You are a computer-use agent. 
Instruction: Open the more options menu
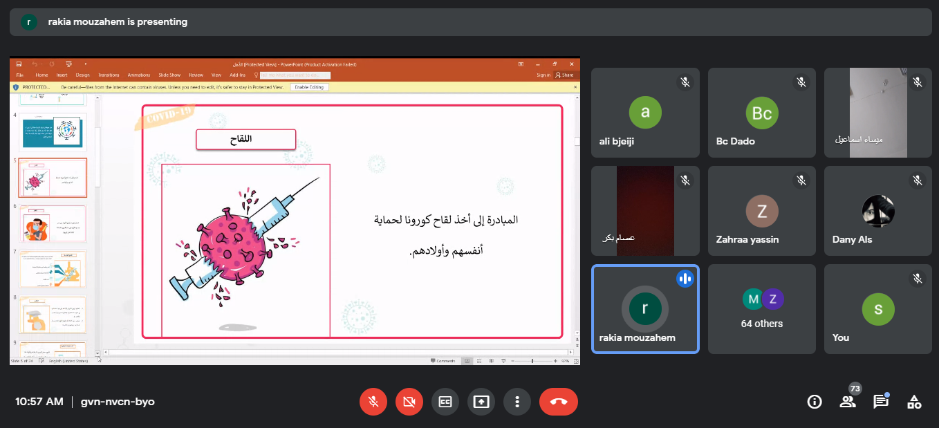tap(517, 402)
